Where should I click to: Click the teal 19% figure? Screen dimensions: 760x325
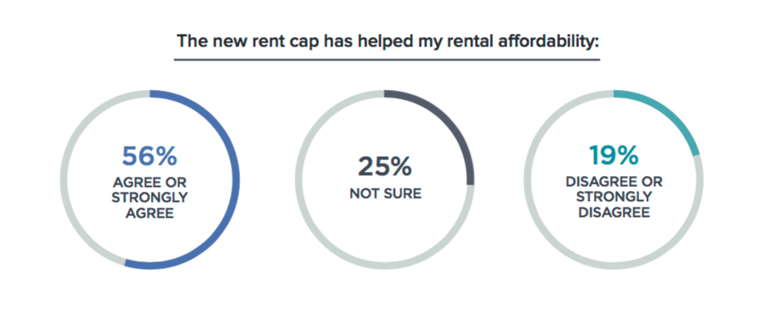point(614,155)
